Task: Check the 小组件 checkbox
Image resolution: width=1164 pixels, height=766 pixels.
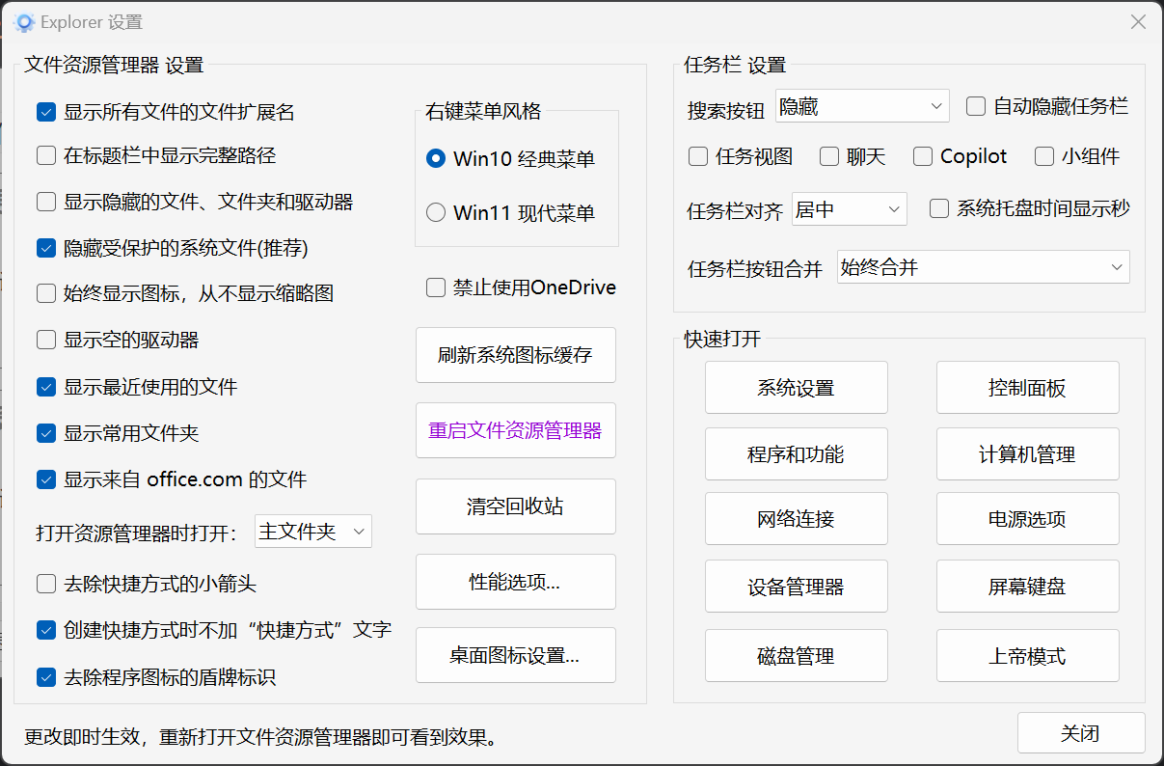Action: click(x=1044, y=156)
